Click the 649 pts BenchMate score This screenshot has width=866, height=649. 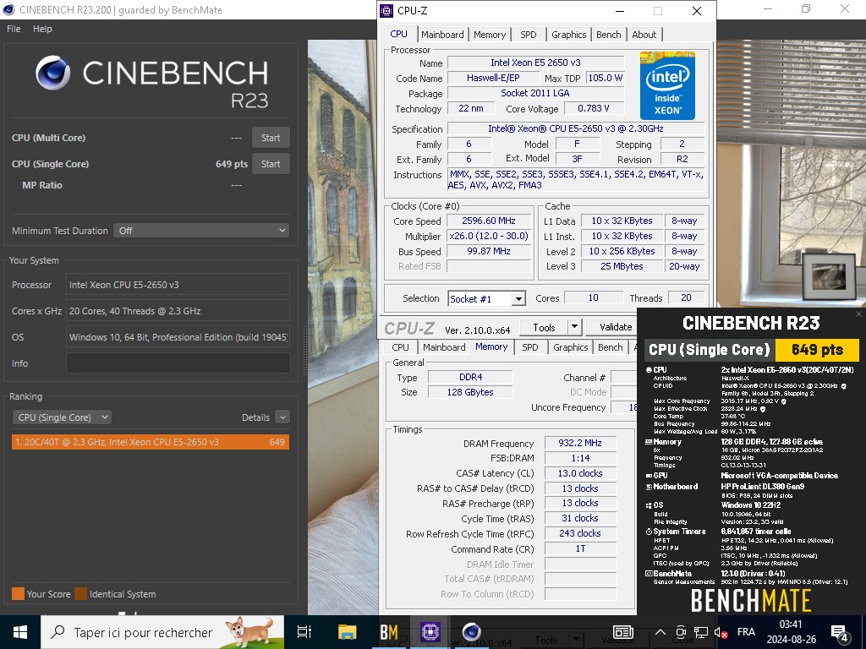(818, 349)
